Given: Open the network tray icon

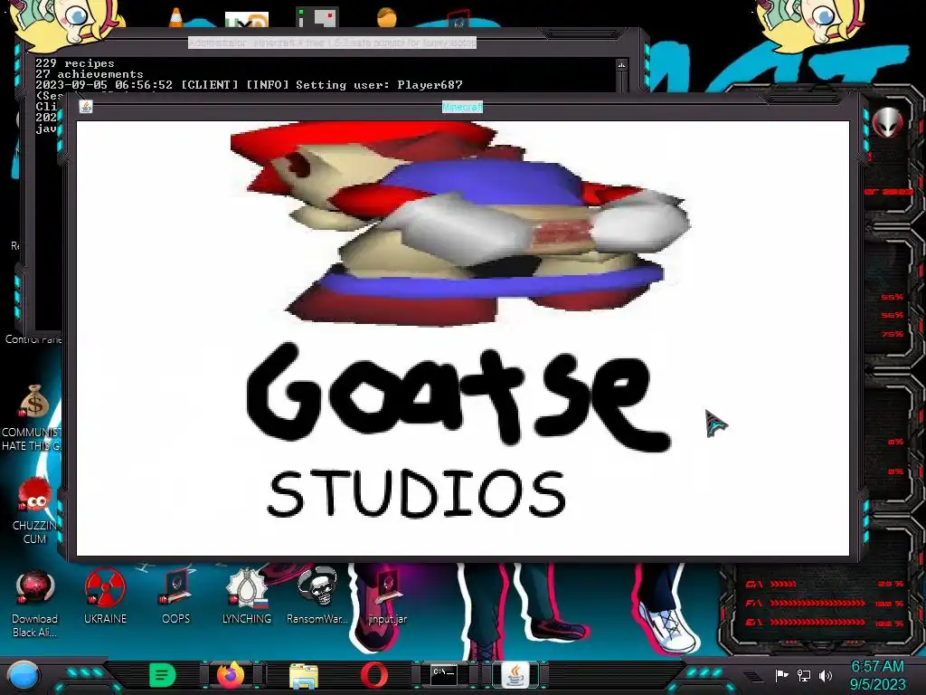Looking at the screenshot, I should tap(804, 675).
